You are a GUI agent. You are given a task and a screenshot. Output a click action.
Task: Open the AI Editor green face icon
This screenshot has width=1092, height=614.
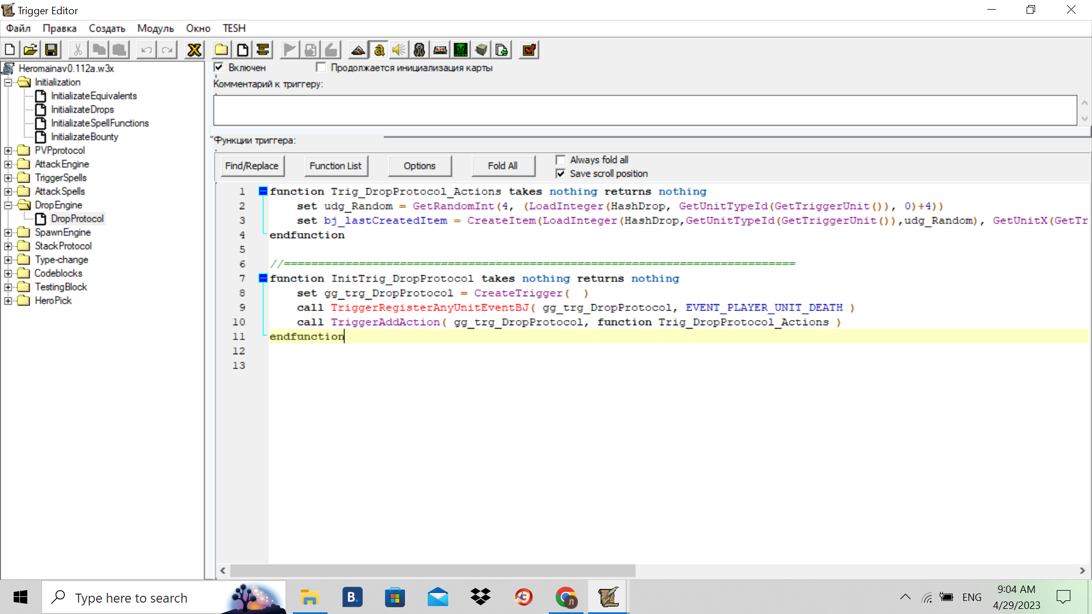[x=461, y=50]
